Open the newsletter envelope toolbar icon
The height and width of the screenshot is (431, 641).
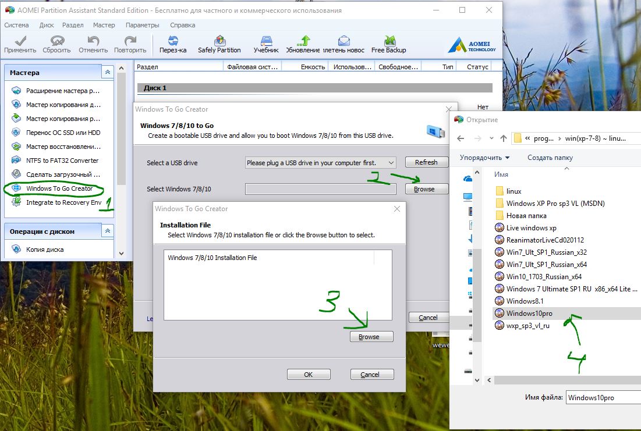[x=344, y=41]
